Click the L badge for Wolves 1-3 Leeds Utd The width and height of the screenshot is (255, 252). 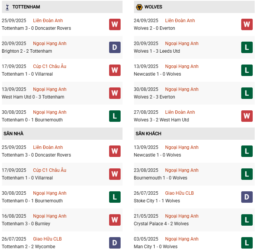pos(247,47)
